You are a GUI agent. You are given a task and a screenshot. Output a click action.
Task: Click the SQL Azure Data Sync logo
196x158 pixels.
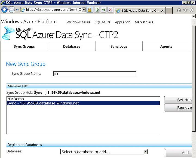[x=60, y=33]
